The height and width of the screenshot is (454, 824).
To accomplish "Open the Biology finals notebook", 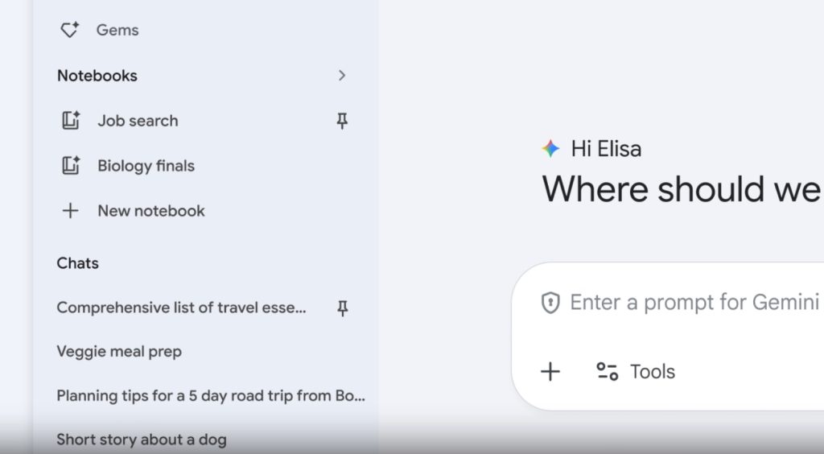I will pyautogui.click(x=146, y=166).
